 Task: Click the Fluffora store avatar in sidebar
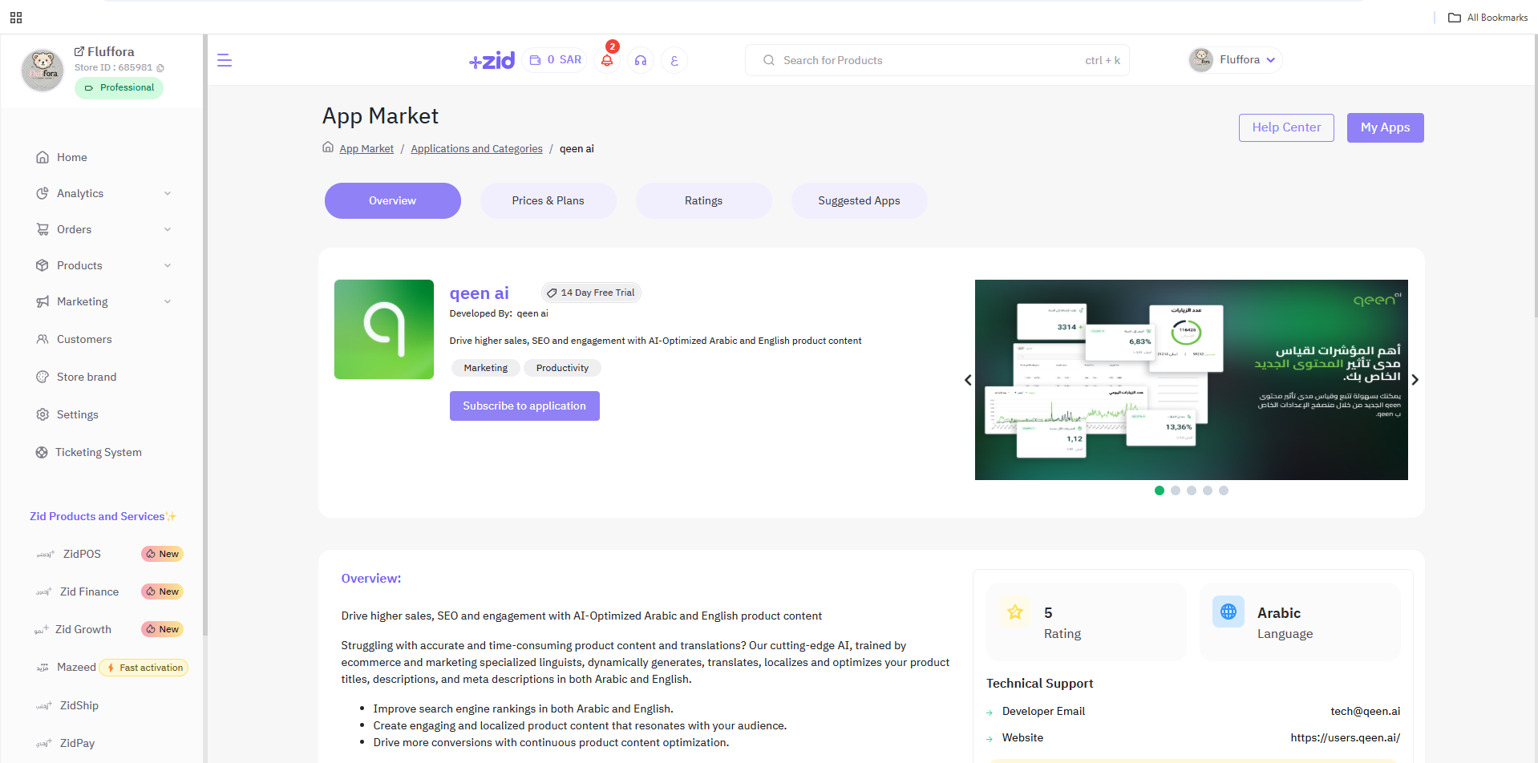point(42,70)
